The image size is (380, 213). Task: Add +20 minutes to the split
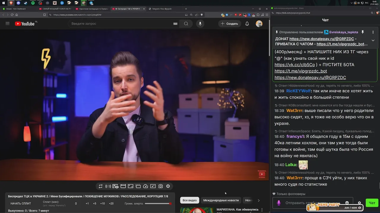[x=111, y=204]
